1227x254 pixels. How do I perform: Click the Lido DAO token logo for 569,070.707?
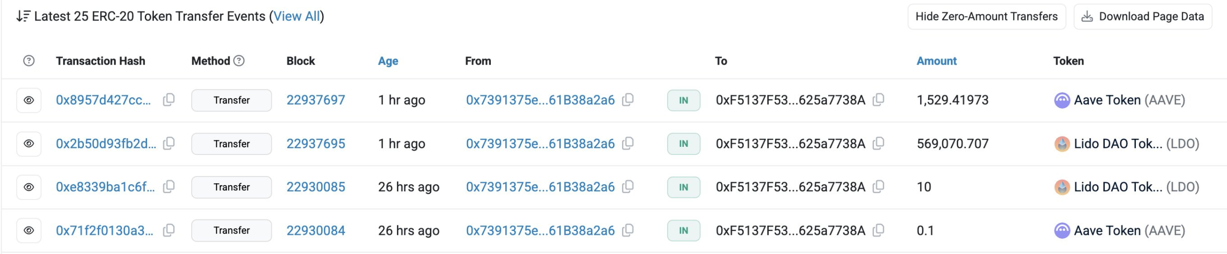(1062, 144)
